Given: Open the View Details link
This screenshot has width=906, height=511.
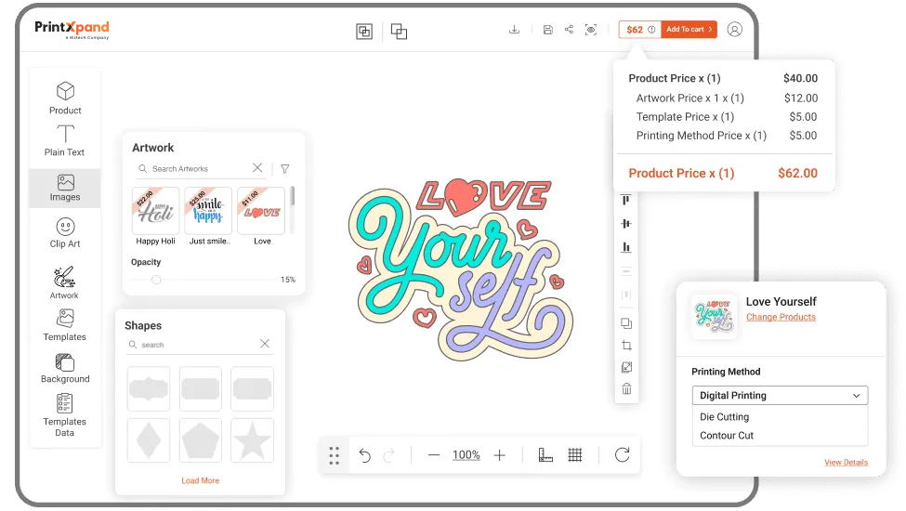Looking at the screenshot, I should (x=846, y=463).
